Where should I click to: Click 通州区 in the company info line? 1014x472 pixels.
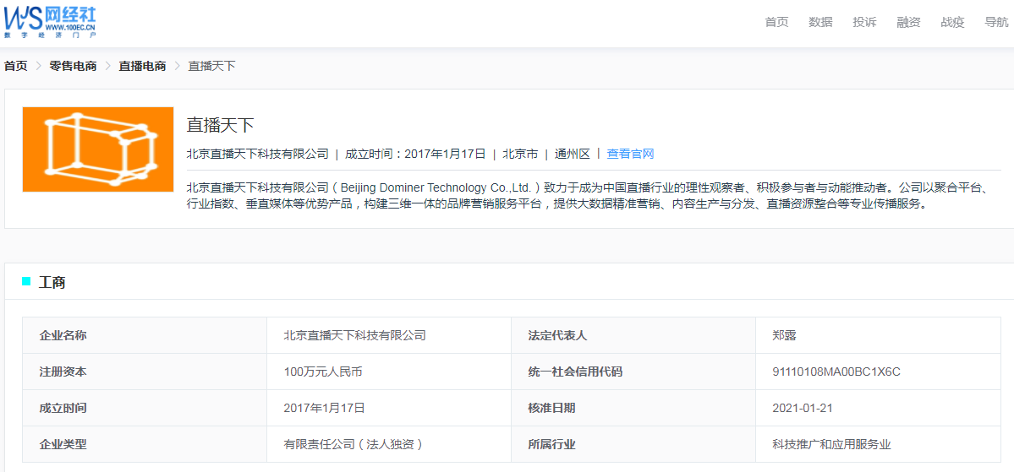coord(573,154)
